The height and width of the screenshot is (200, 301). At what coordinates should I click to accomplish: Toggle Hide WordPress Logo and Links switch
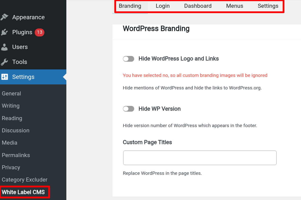[129, 59]
